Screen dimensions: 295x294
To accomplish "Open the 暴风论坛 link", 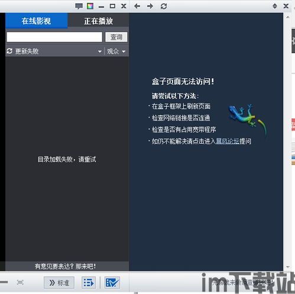I will (228, 141).
